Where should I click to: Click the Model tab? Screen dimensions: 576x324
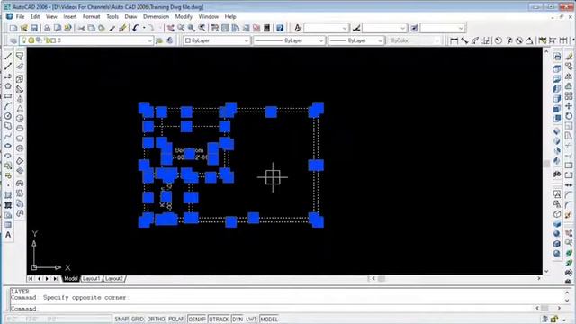pyautogui.click(x=71, y=279)
